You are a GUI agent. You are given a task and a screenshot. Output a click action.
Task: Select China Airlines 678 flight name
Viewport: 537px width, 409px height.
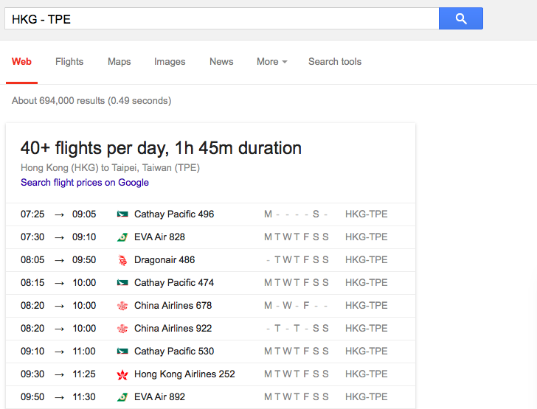(173, 306)
